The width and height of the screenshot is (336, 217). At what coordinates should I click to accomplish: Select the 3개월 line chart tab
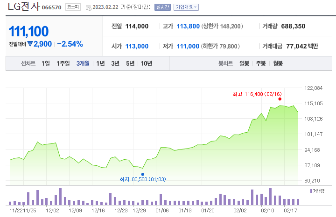pos(83,63)
